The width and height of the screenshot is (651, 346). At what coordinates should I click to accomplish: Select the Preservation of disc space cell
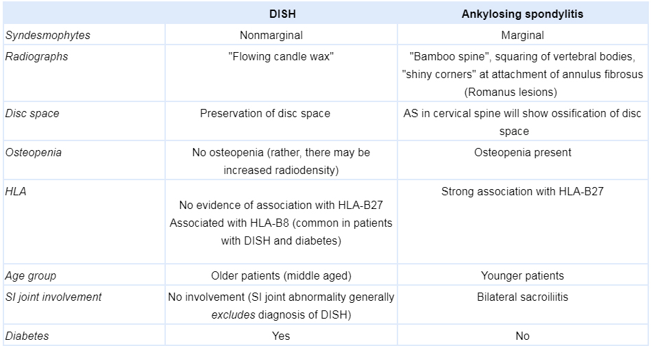click(265, 113)
